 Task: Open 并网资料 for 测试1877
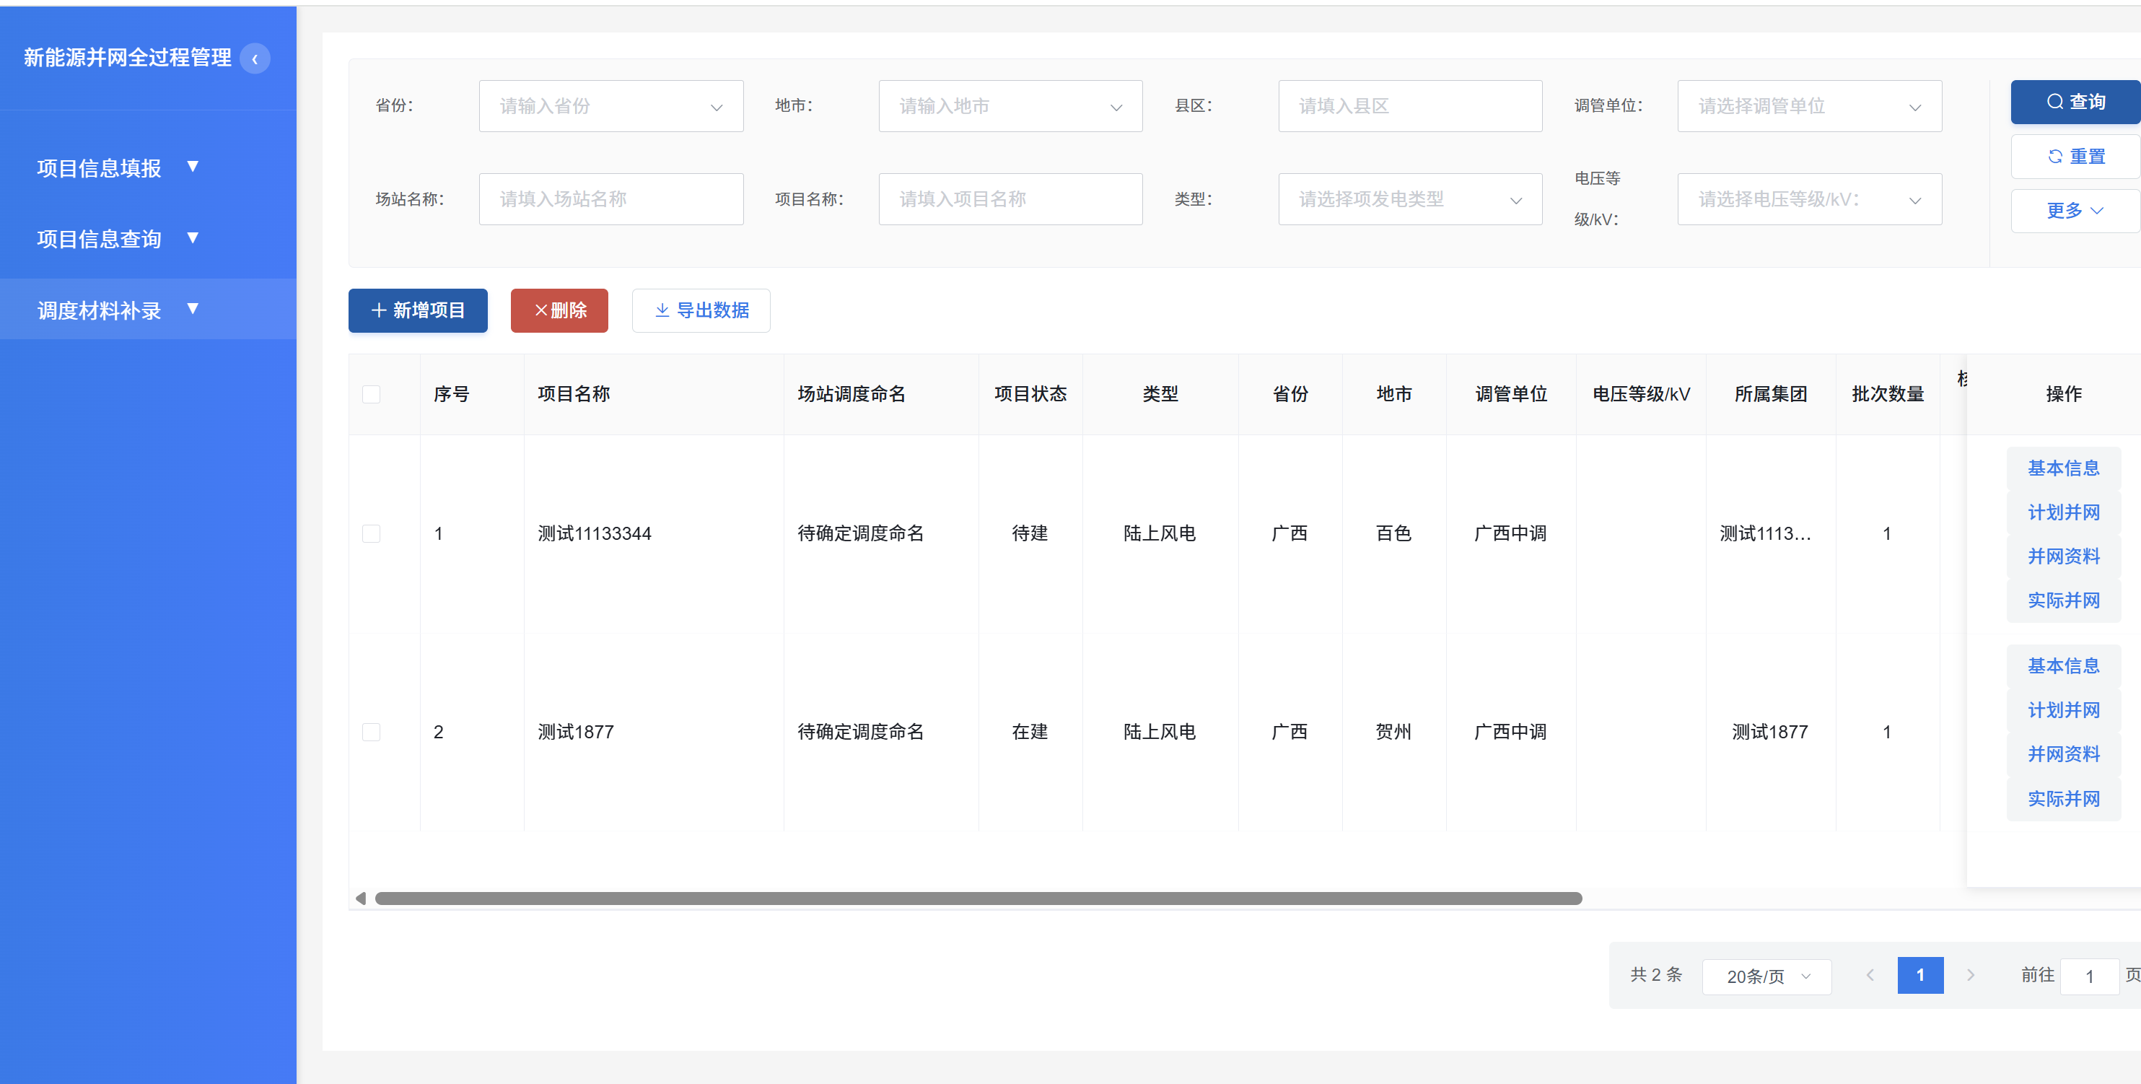pos(2064,755)
